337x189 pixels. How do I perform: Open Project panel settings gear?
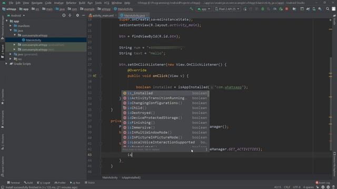[77, 15]
